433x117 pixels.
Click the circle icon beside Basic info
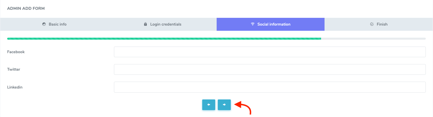click(44, 24)
